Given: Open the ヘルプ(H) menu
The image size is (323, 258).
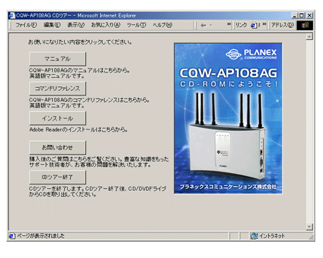Looking at the screenshot, I should click(x=162, y=25).
